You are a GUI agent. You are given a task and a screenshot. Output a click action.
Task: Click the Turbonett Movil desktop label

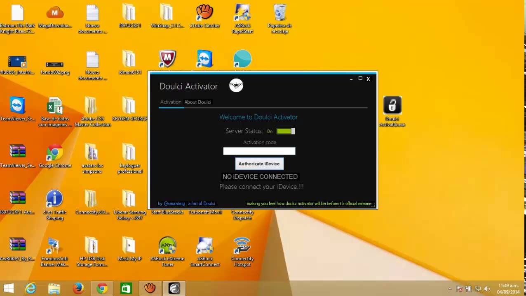(x=205, y=212)
